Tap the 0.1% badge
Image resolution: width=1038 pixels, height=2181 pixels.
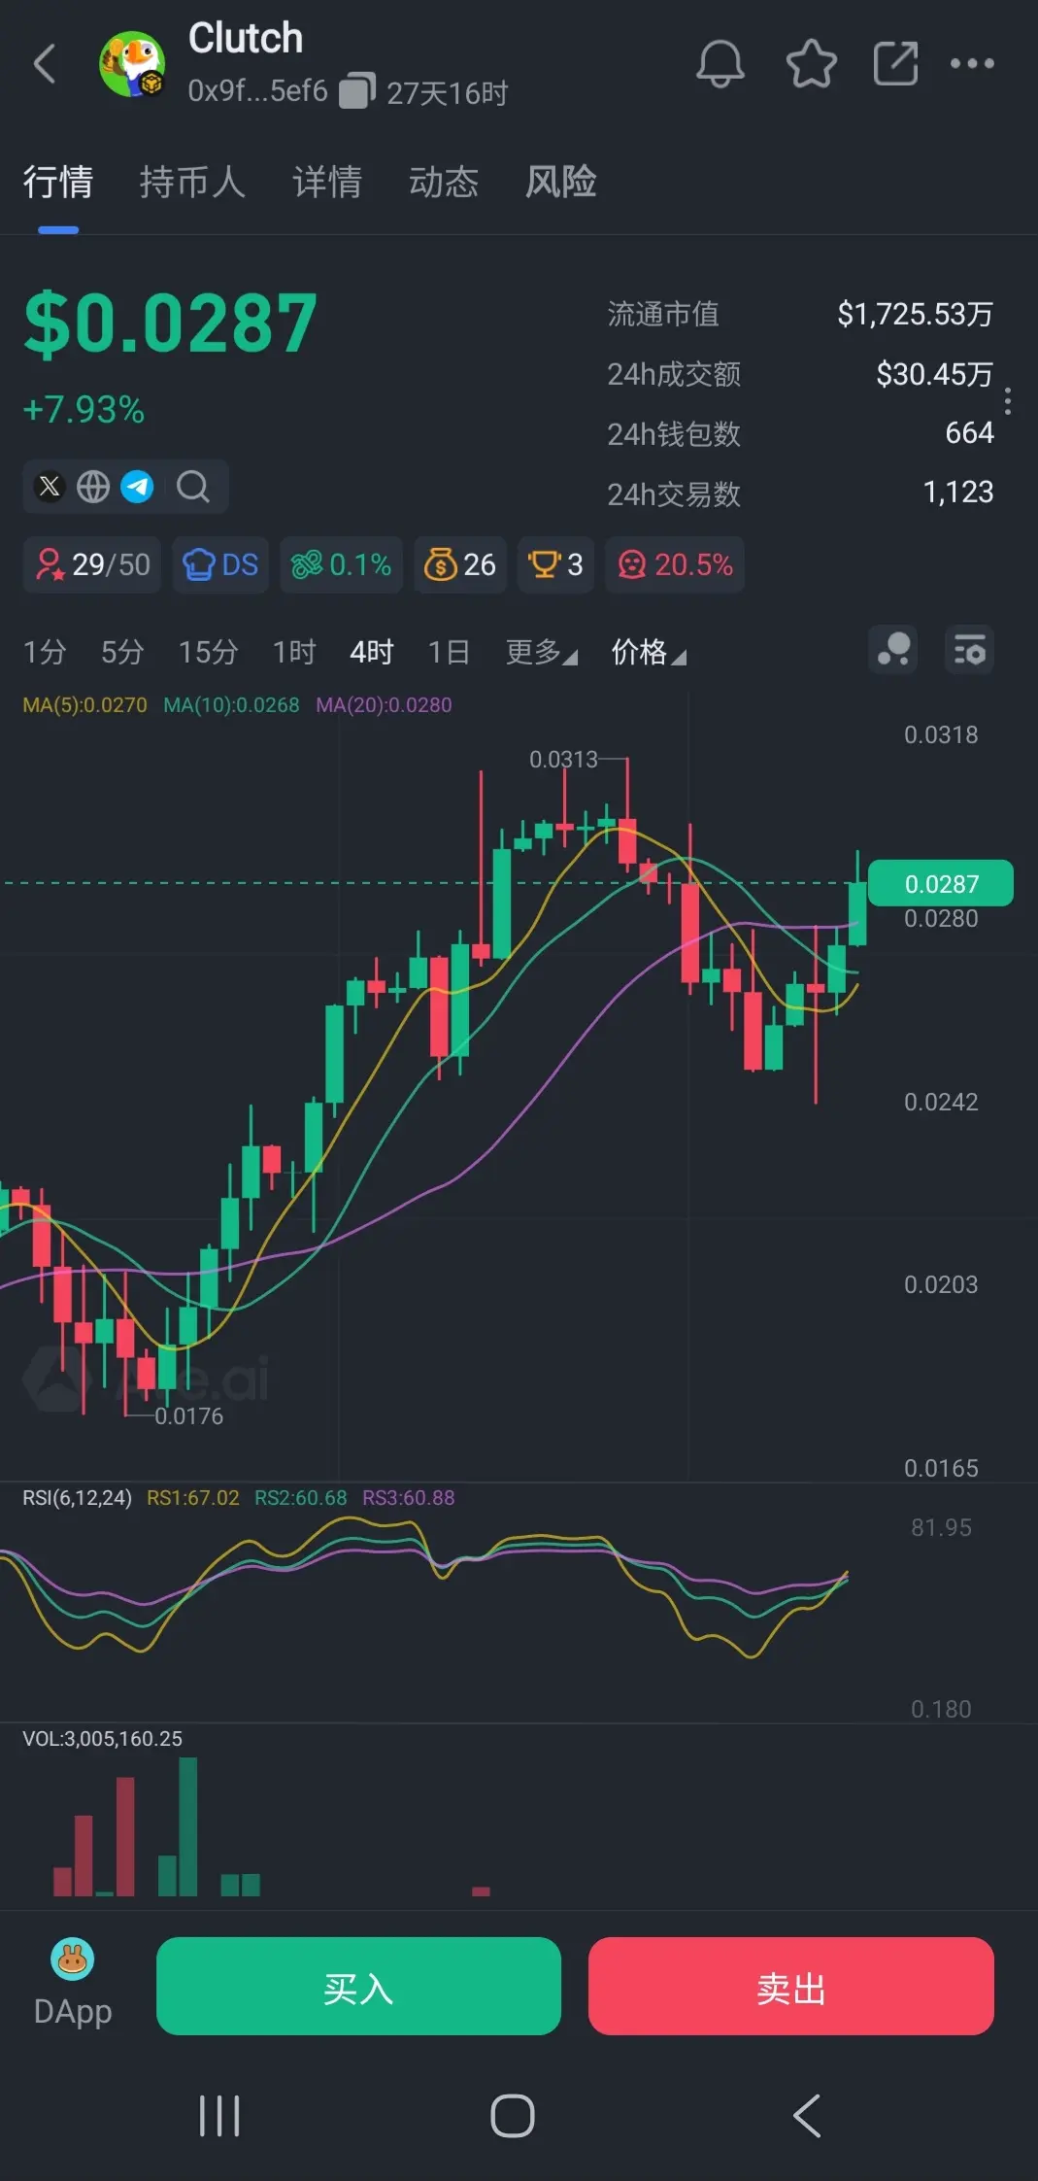(341, 564)
